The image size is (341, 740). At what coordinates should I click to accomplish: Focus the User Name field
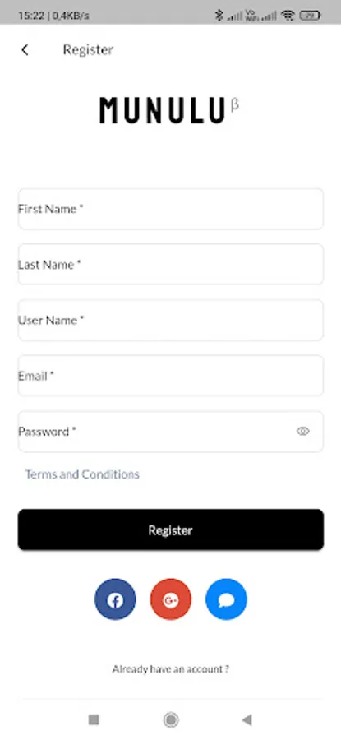pyautogui.click(x=171, y=320)
